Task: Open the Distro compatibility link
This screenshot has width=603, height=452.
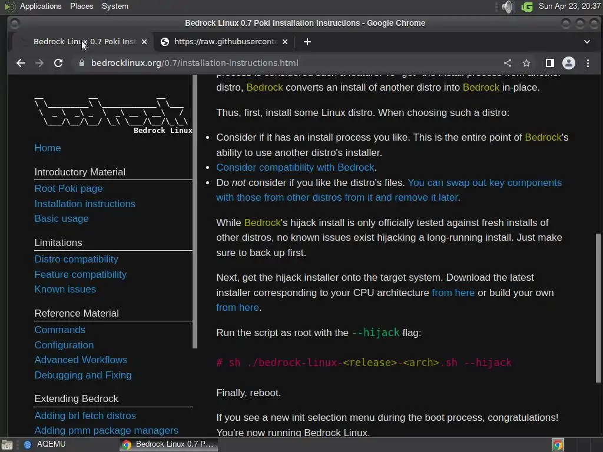Action: coord(76,260)
